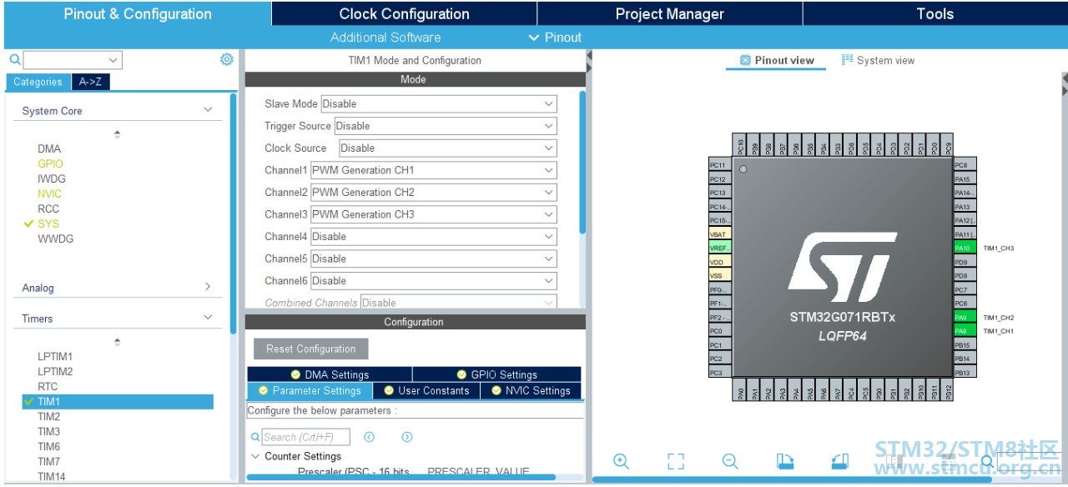Viewport: 1068px width, 487px height.
Task: Rotate the chip view counterclockwise
Action: coord(839,461)
